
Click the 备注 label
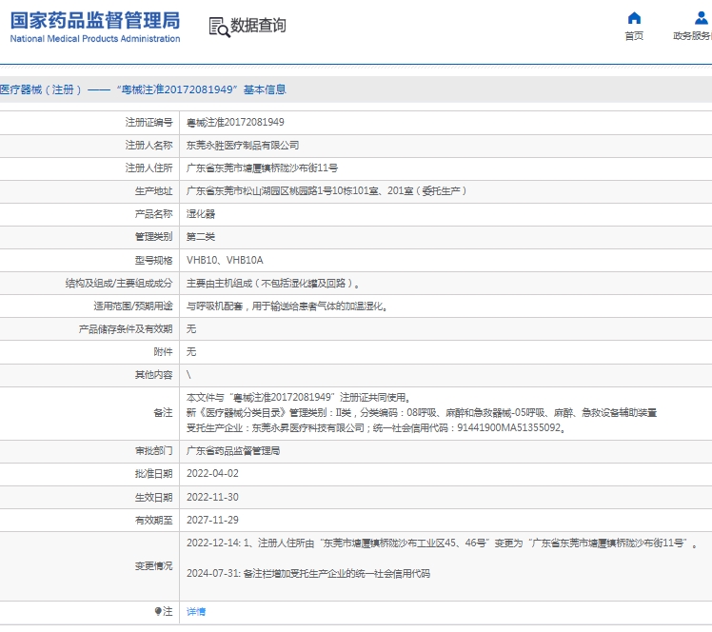163,413
